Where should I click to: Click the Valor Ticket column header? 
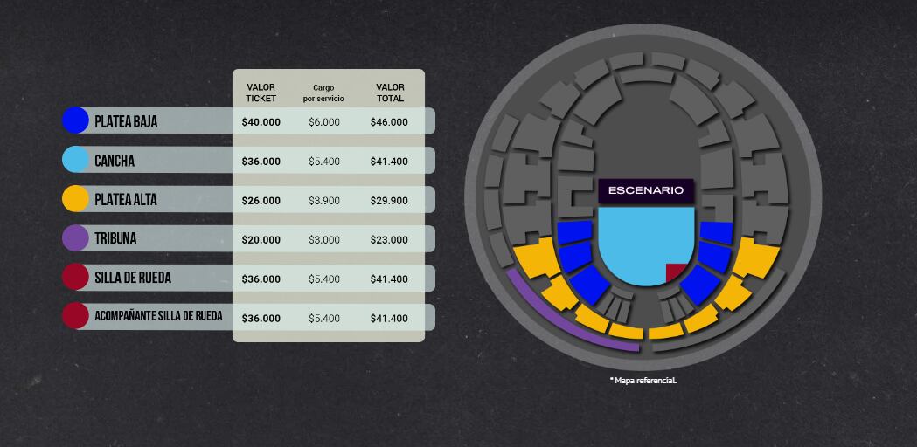[261, 93]
